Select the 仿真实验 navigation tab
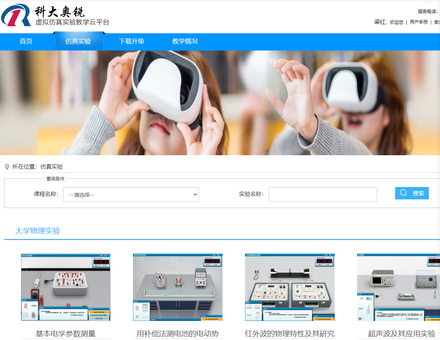 click(x=78, y=42)
